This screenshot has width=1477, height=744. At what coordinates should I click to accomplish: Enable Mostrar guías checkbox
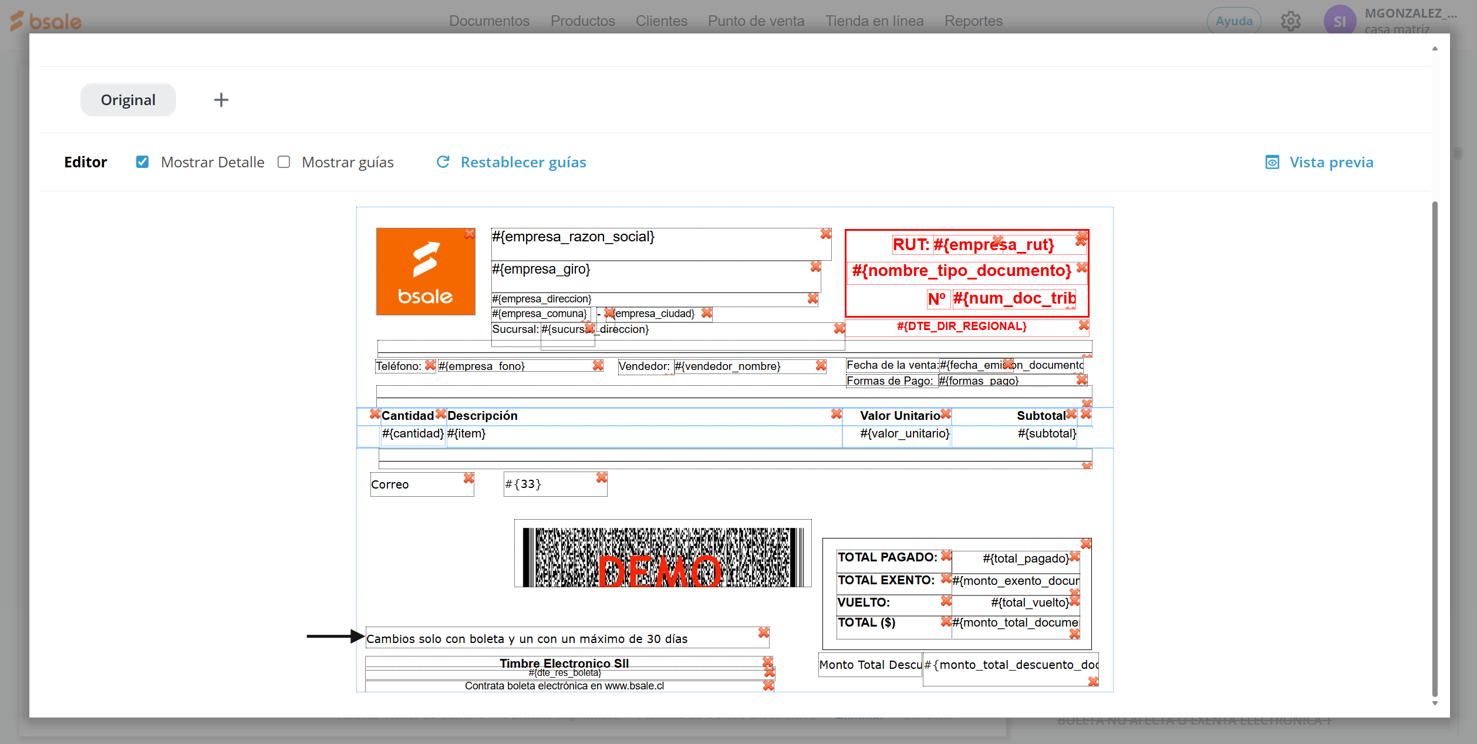point(284,162)
